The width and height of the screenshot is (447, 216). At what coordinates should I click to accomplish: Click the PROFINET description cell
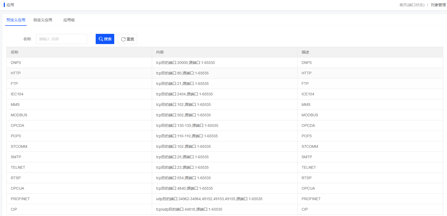pyautogui.click(x=370, y=199)
